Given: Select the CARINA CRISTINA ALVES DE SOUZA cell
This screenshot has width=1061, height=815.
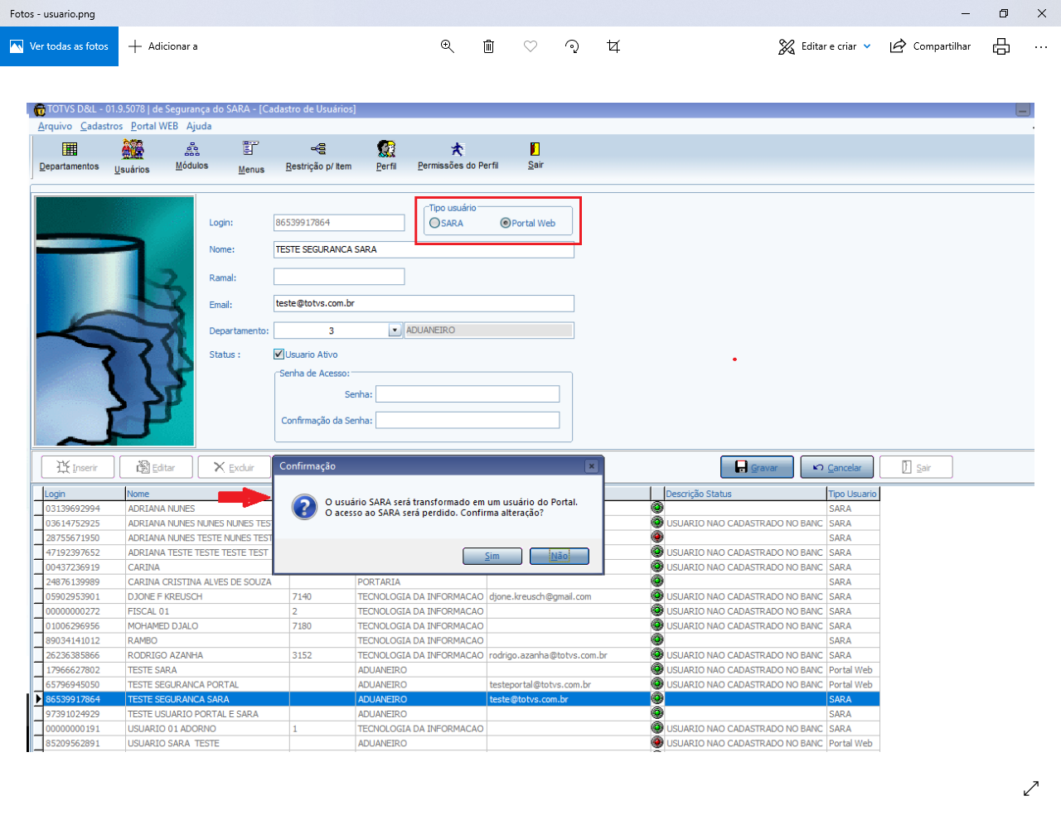Looking at the screenshot, I should pos(207,581).
